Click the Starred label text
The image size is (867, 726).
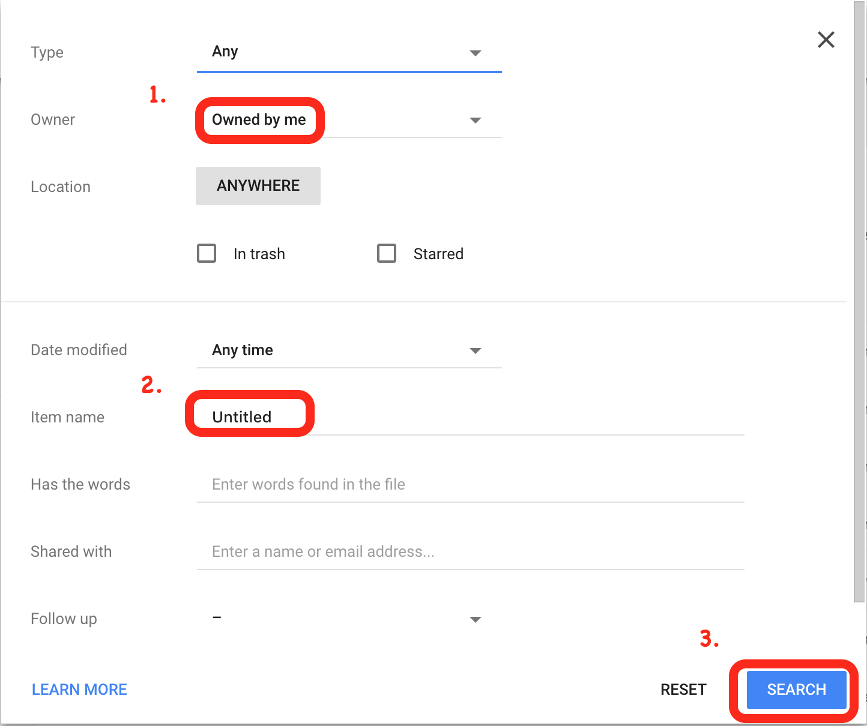(x=438, y=254)
